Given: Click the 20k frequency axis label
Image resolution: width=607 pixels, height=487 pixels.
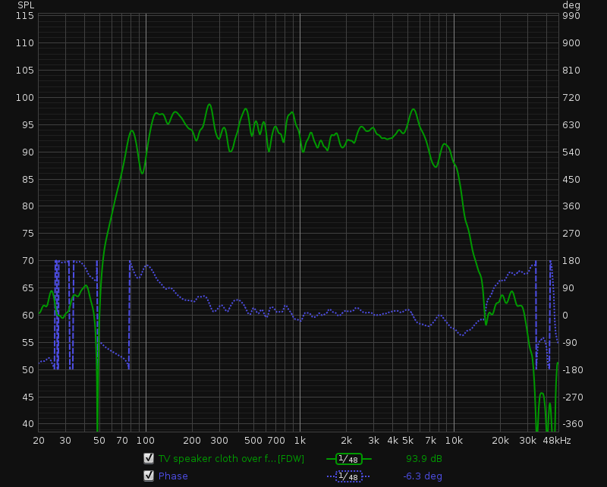Looking at the screenshot, I should (x=500, y=441).
